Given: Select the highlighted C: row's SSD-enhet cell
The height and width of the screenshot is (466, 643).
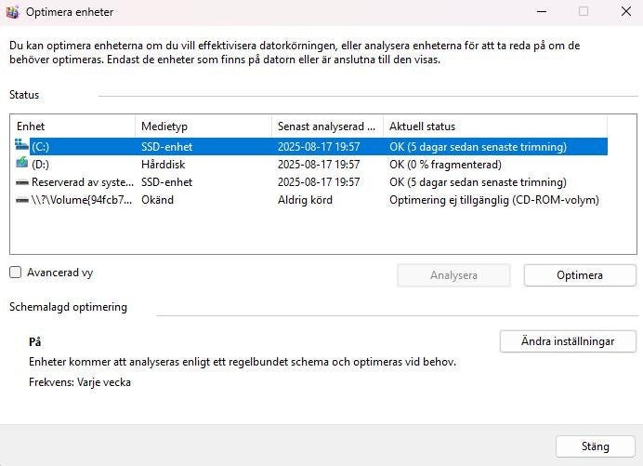Looking at the screenshot, I should pyautogui.click(x=166, y=147).
